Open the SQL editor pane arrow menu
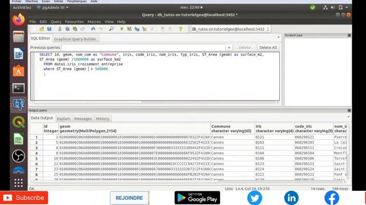Image resolution: width=366 pixels, height=205 pixels. pos(279,37)
